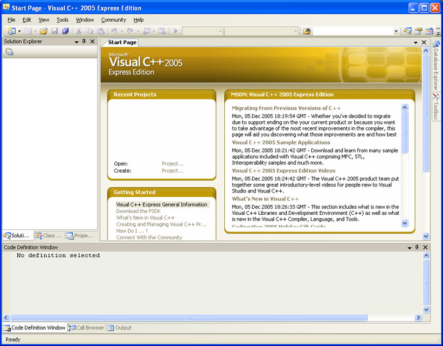Image resolution: width=443 pixels, height=346 pixels.
Task: Open the Database Explorer side tab
Action: pos(436,65)
